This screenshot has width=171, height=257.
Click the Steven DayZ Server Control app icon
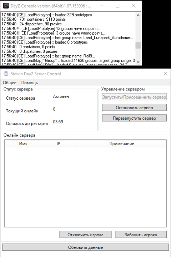6,74
